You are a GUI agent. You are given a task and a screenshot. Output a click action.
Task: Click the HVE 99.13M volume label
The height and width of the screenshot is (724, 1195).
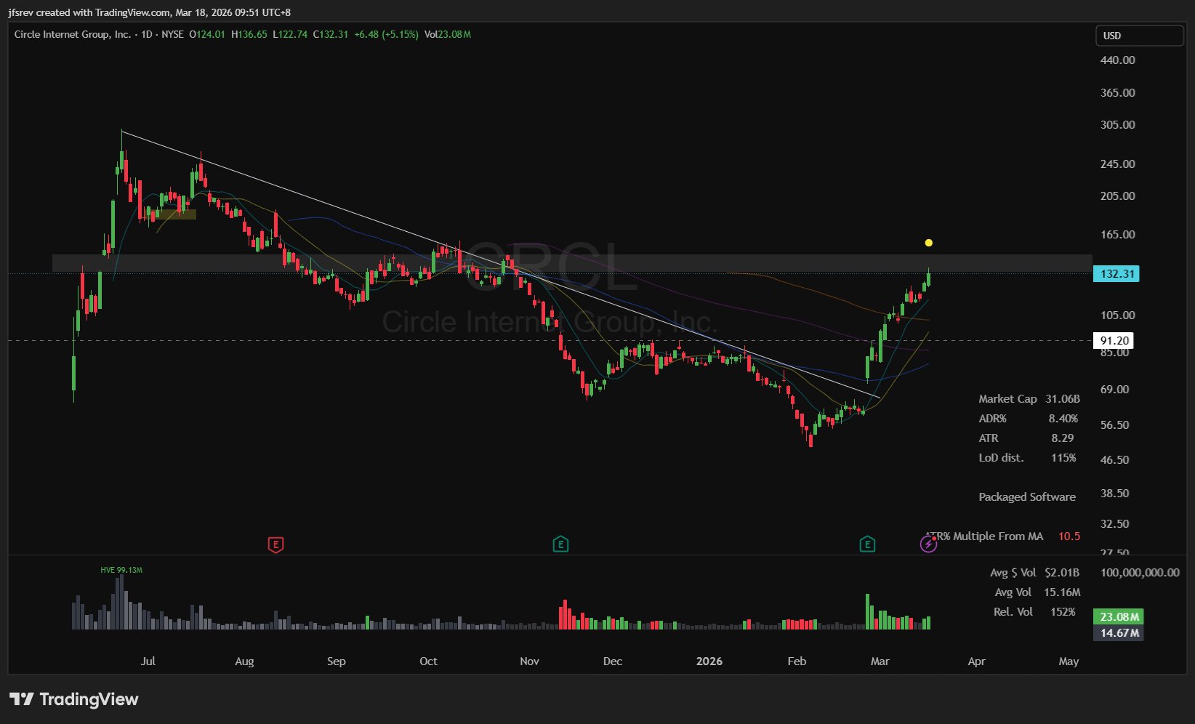[121, 570]
